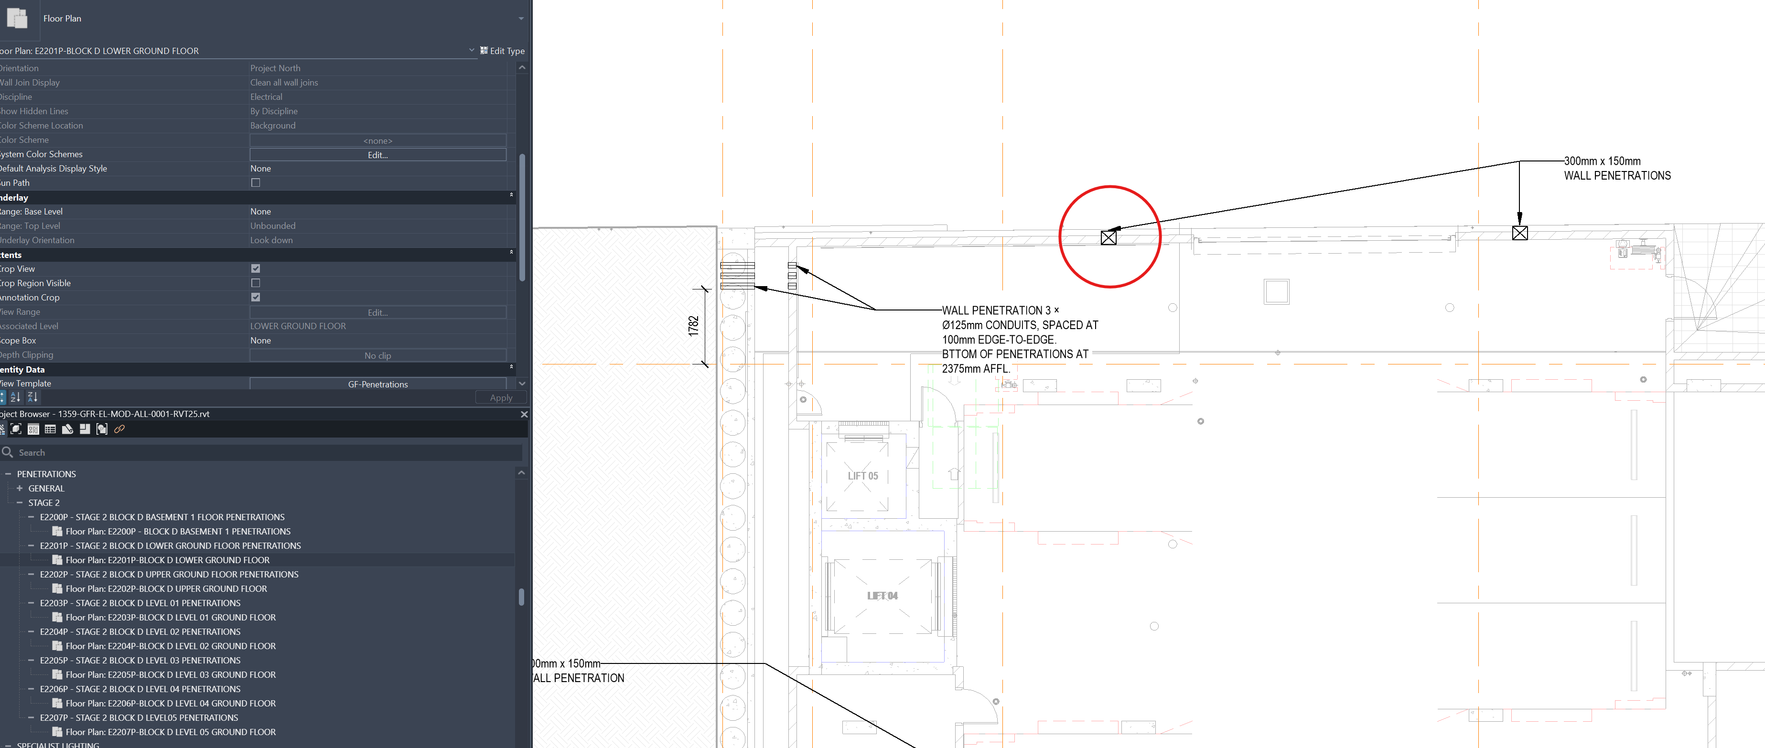Collapse the PENETRATIONS tree node
The height and width of the screenshot is (748, 1765).
click(x=8, y=474)
